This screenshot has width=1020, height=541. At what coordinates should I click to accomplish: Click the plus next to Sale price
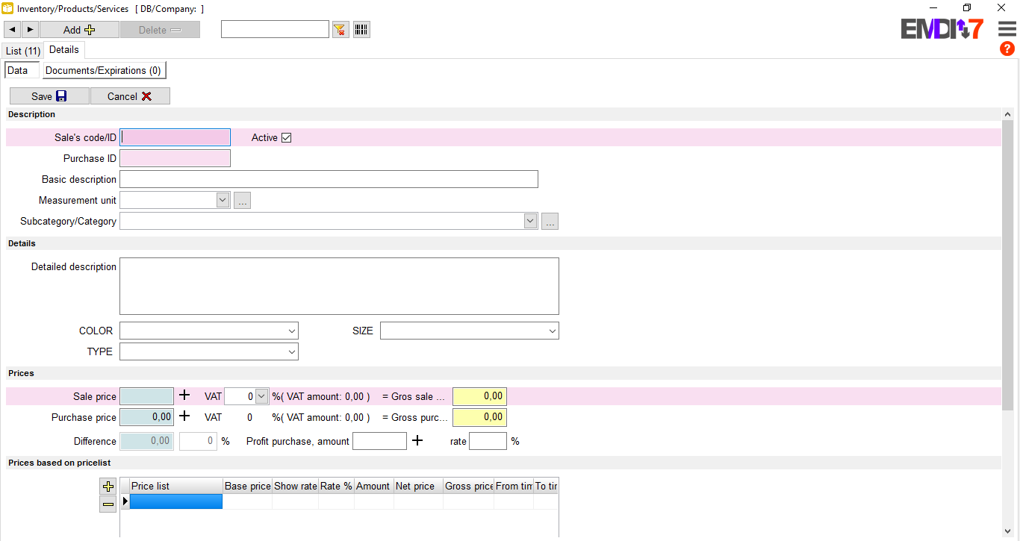(x=184, y=395)
